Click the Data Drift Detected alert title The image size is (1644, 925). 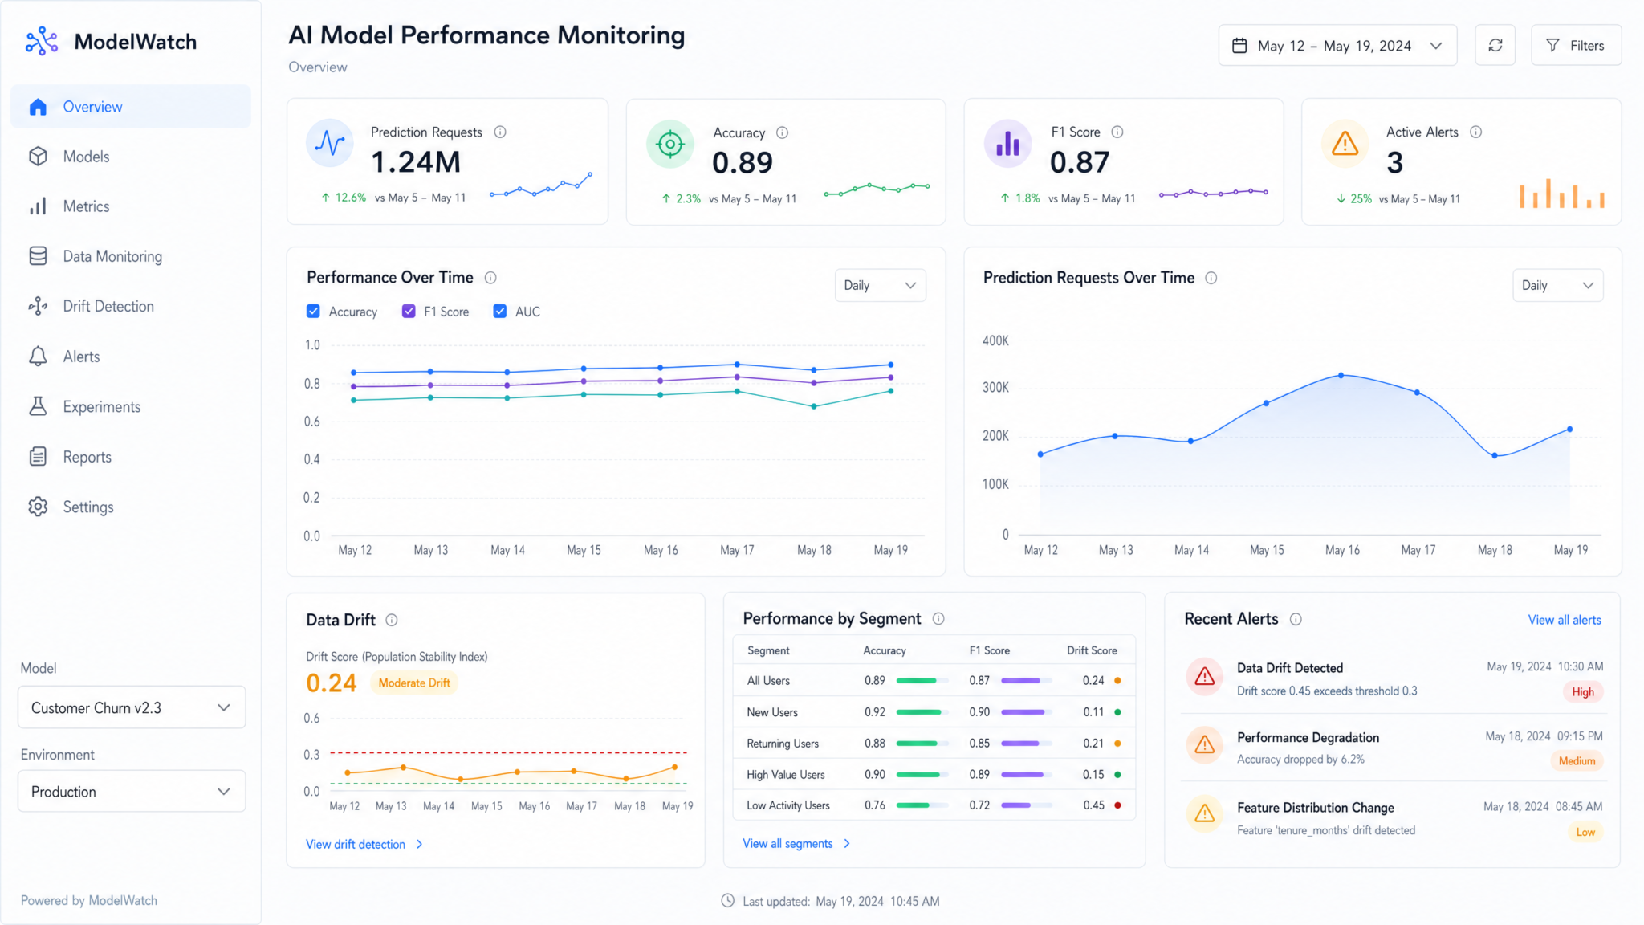click(x=1289, y=668)
